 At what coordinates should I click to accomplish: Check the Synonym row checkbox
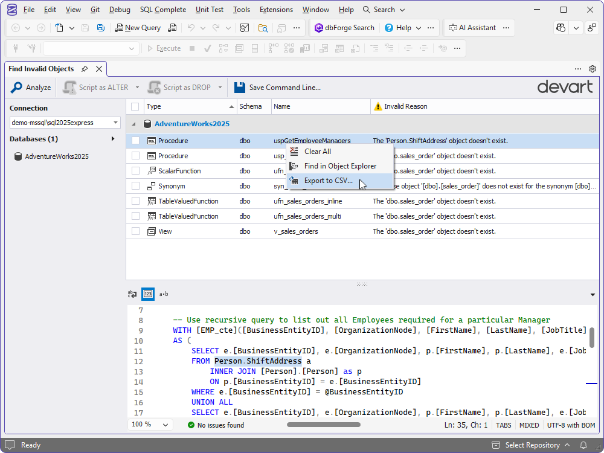[x=135, y=185]
